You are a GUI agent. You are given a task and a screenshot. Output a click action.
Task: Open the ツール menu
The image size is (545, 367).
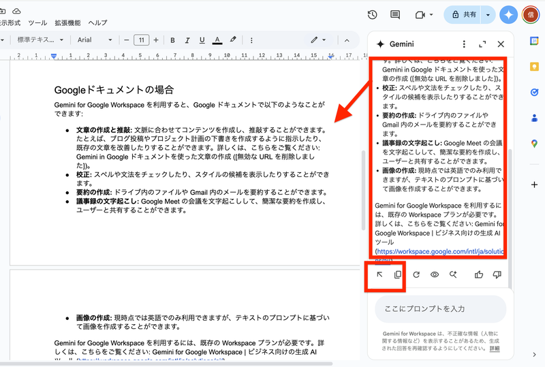point(37,22)
